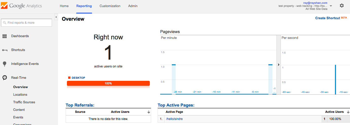Sort Top Referrals by Active Users arrow

149,112
